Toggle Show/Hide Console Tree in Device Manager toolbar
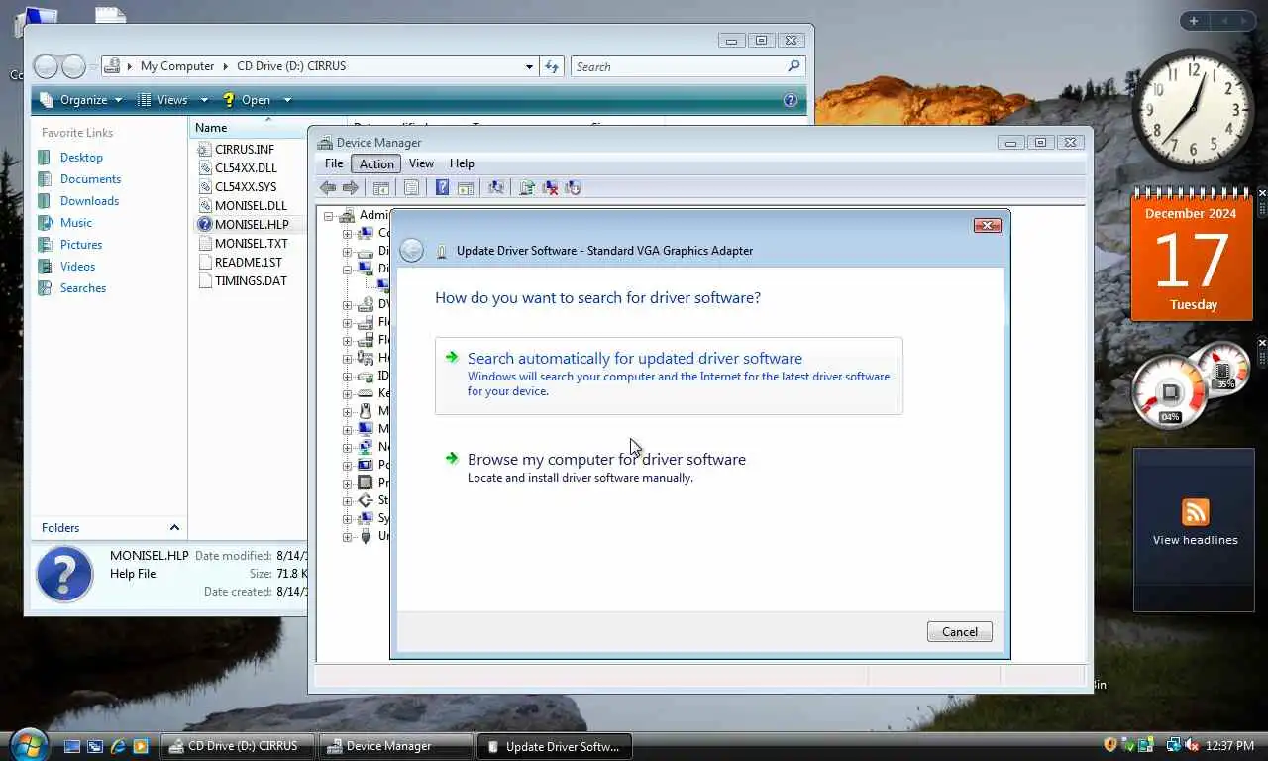 [x=381, y=187]
